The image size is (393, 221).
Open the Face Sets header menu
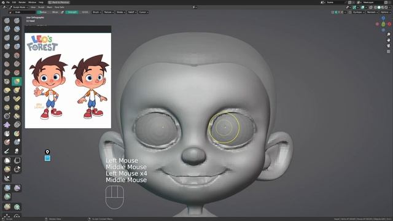click(60, 7)
